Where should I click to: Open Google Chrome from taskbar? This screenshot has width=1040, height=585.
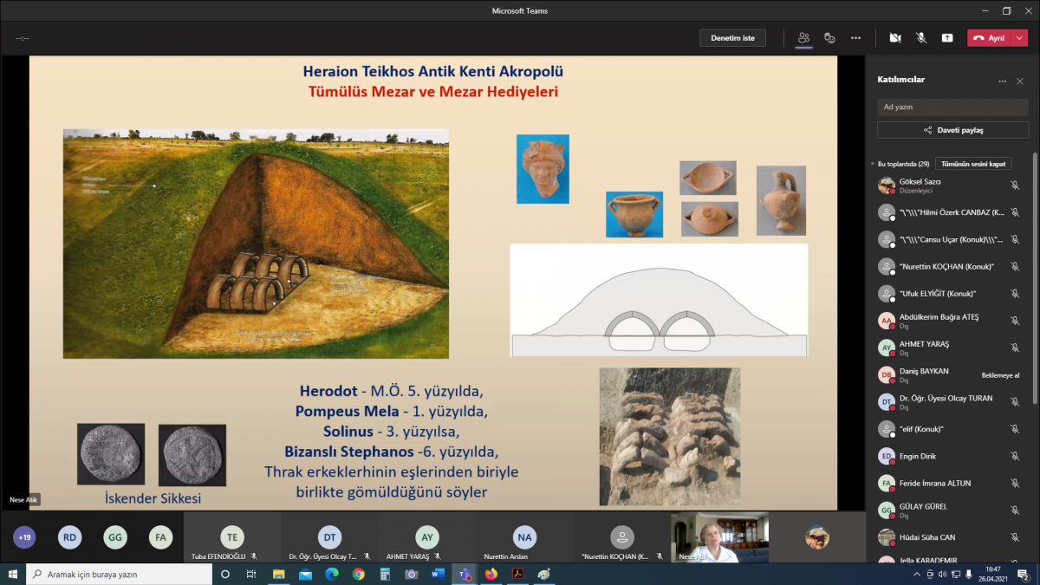(359, 574)
